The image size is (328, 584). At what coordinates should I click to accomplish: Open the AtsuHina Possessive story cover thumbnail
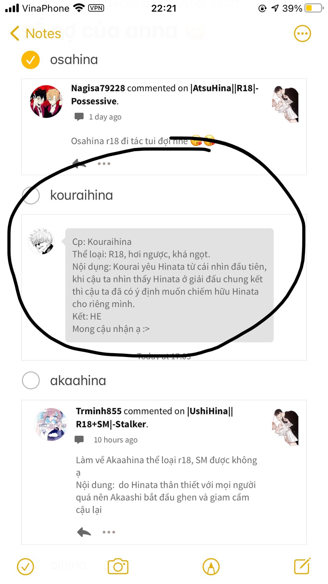[x=285, y=104]
